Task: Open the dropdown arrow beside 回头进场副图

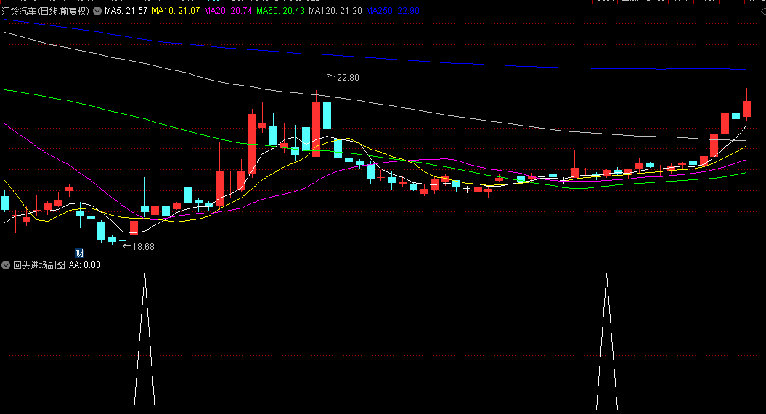Action: tap(6, 265)
